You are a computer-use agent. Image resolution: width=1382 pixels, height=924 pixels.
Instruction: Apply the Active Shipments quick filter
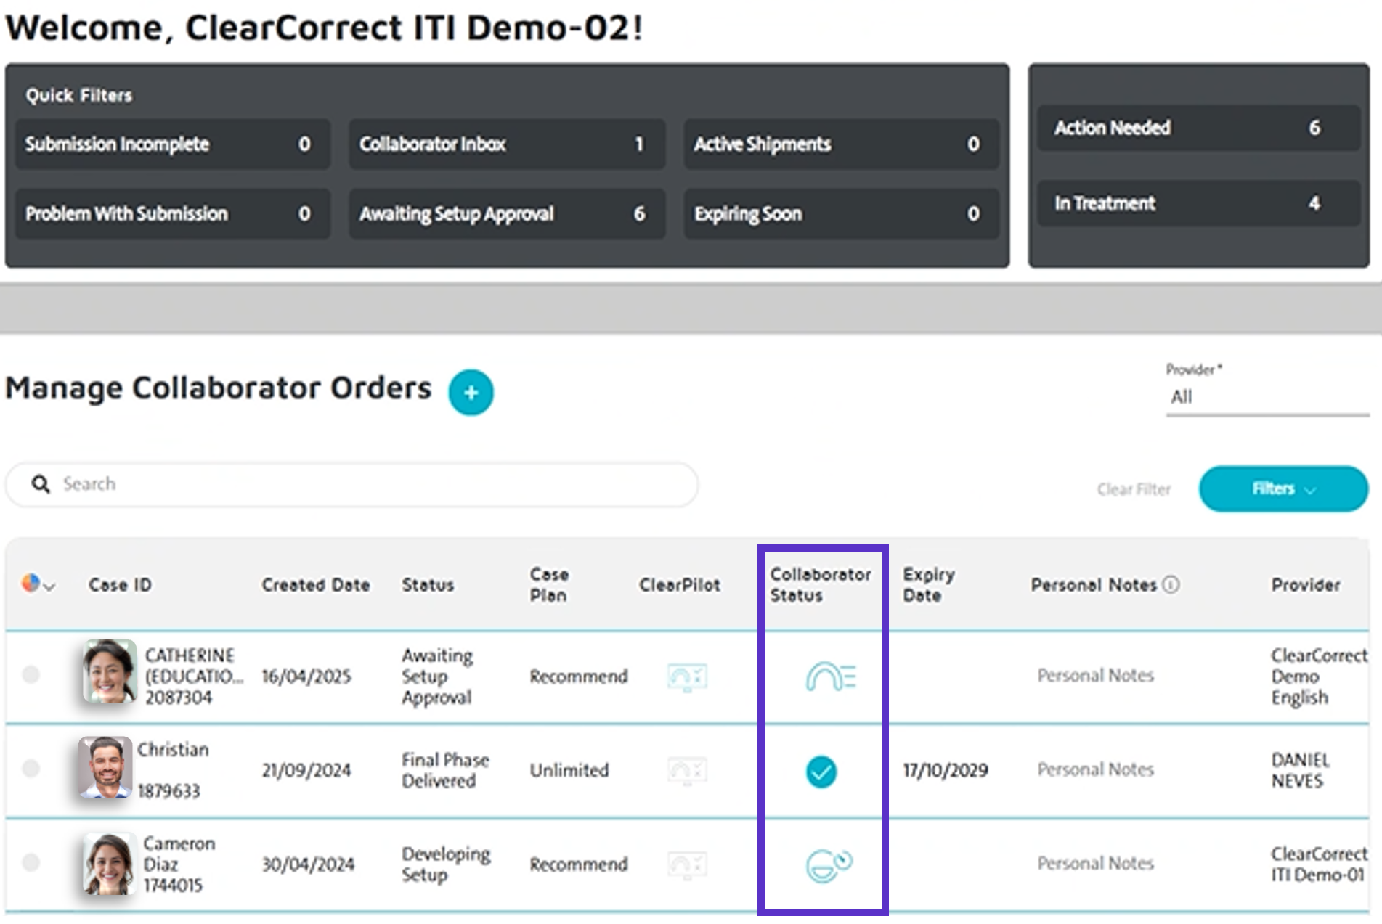(842, 144)
